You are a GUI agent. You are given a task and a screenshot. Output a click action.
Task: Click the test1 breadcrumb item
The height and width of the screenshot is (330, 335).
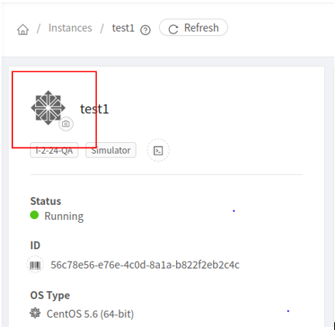point(123,28)
